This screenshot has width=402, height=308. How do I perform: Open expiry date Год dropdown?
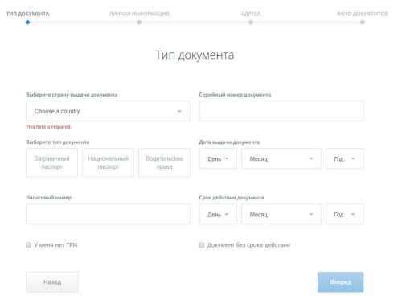345,214
